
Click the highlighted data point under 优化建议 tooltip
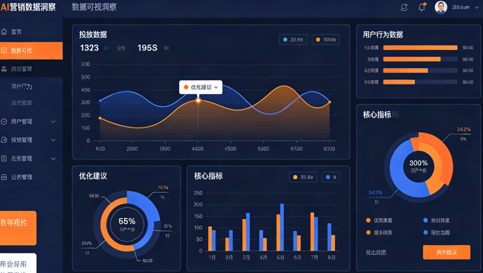(198, 100)
